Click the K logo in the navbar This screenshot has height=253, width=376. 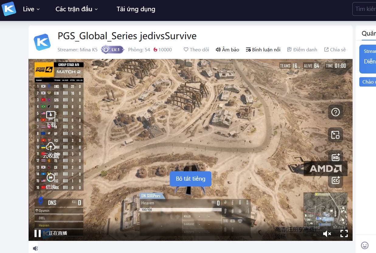click(9, 9)
